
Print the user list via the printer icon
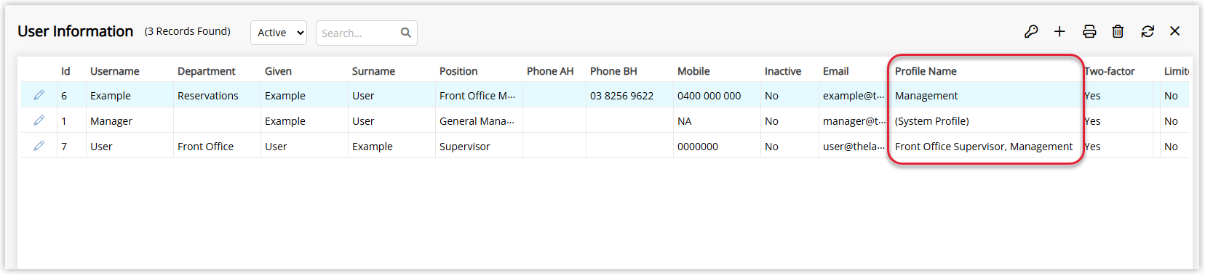click(1089, 31)
